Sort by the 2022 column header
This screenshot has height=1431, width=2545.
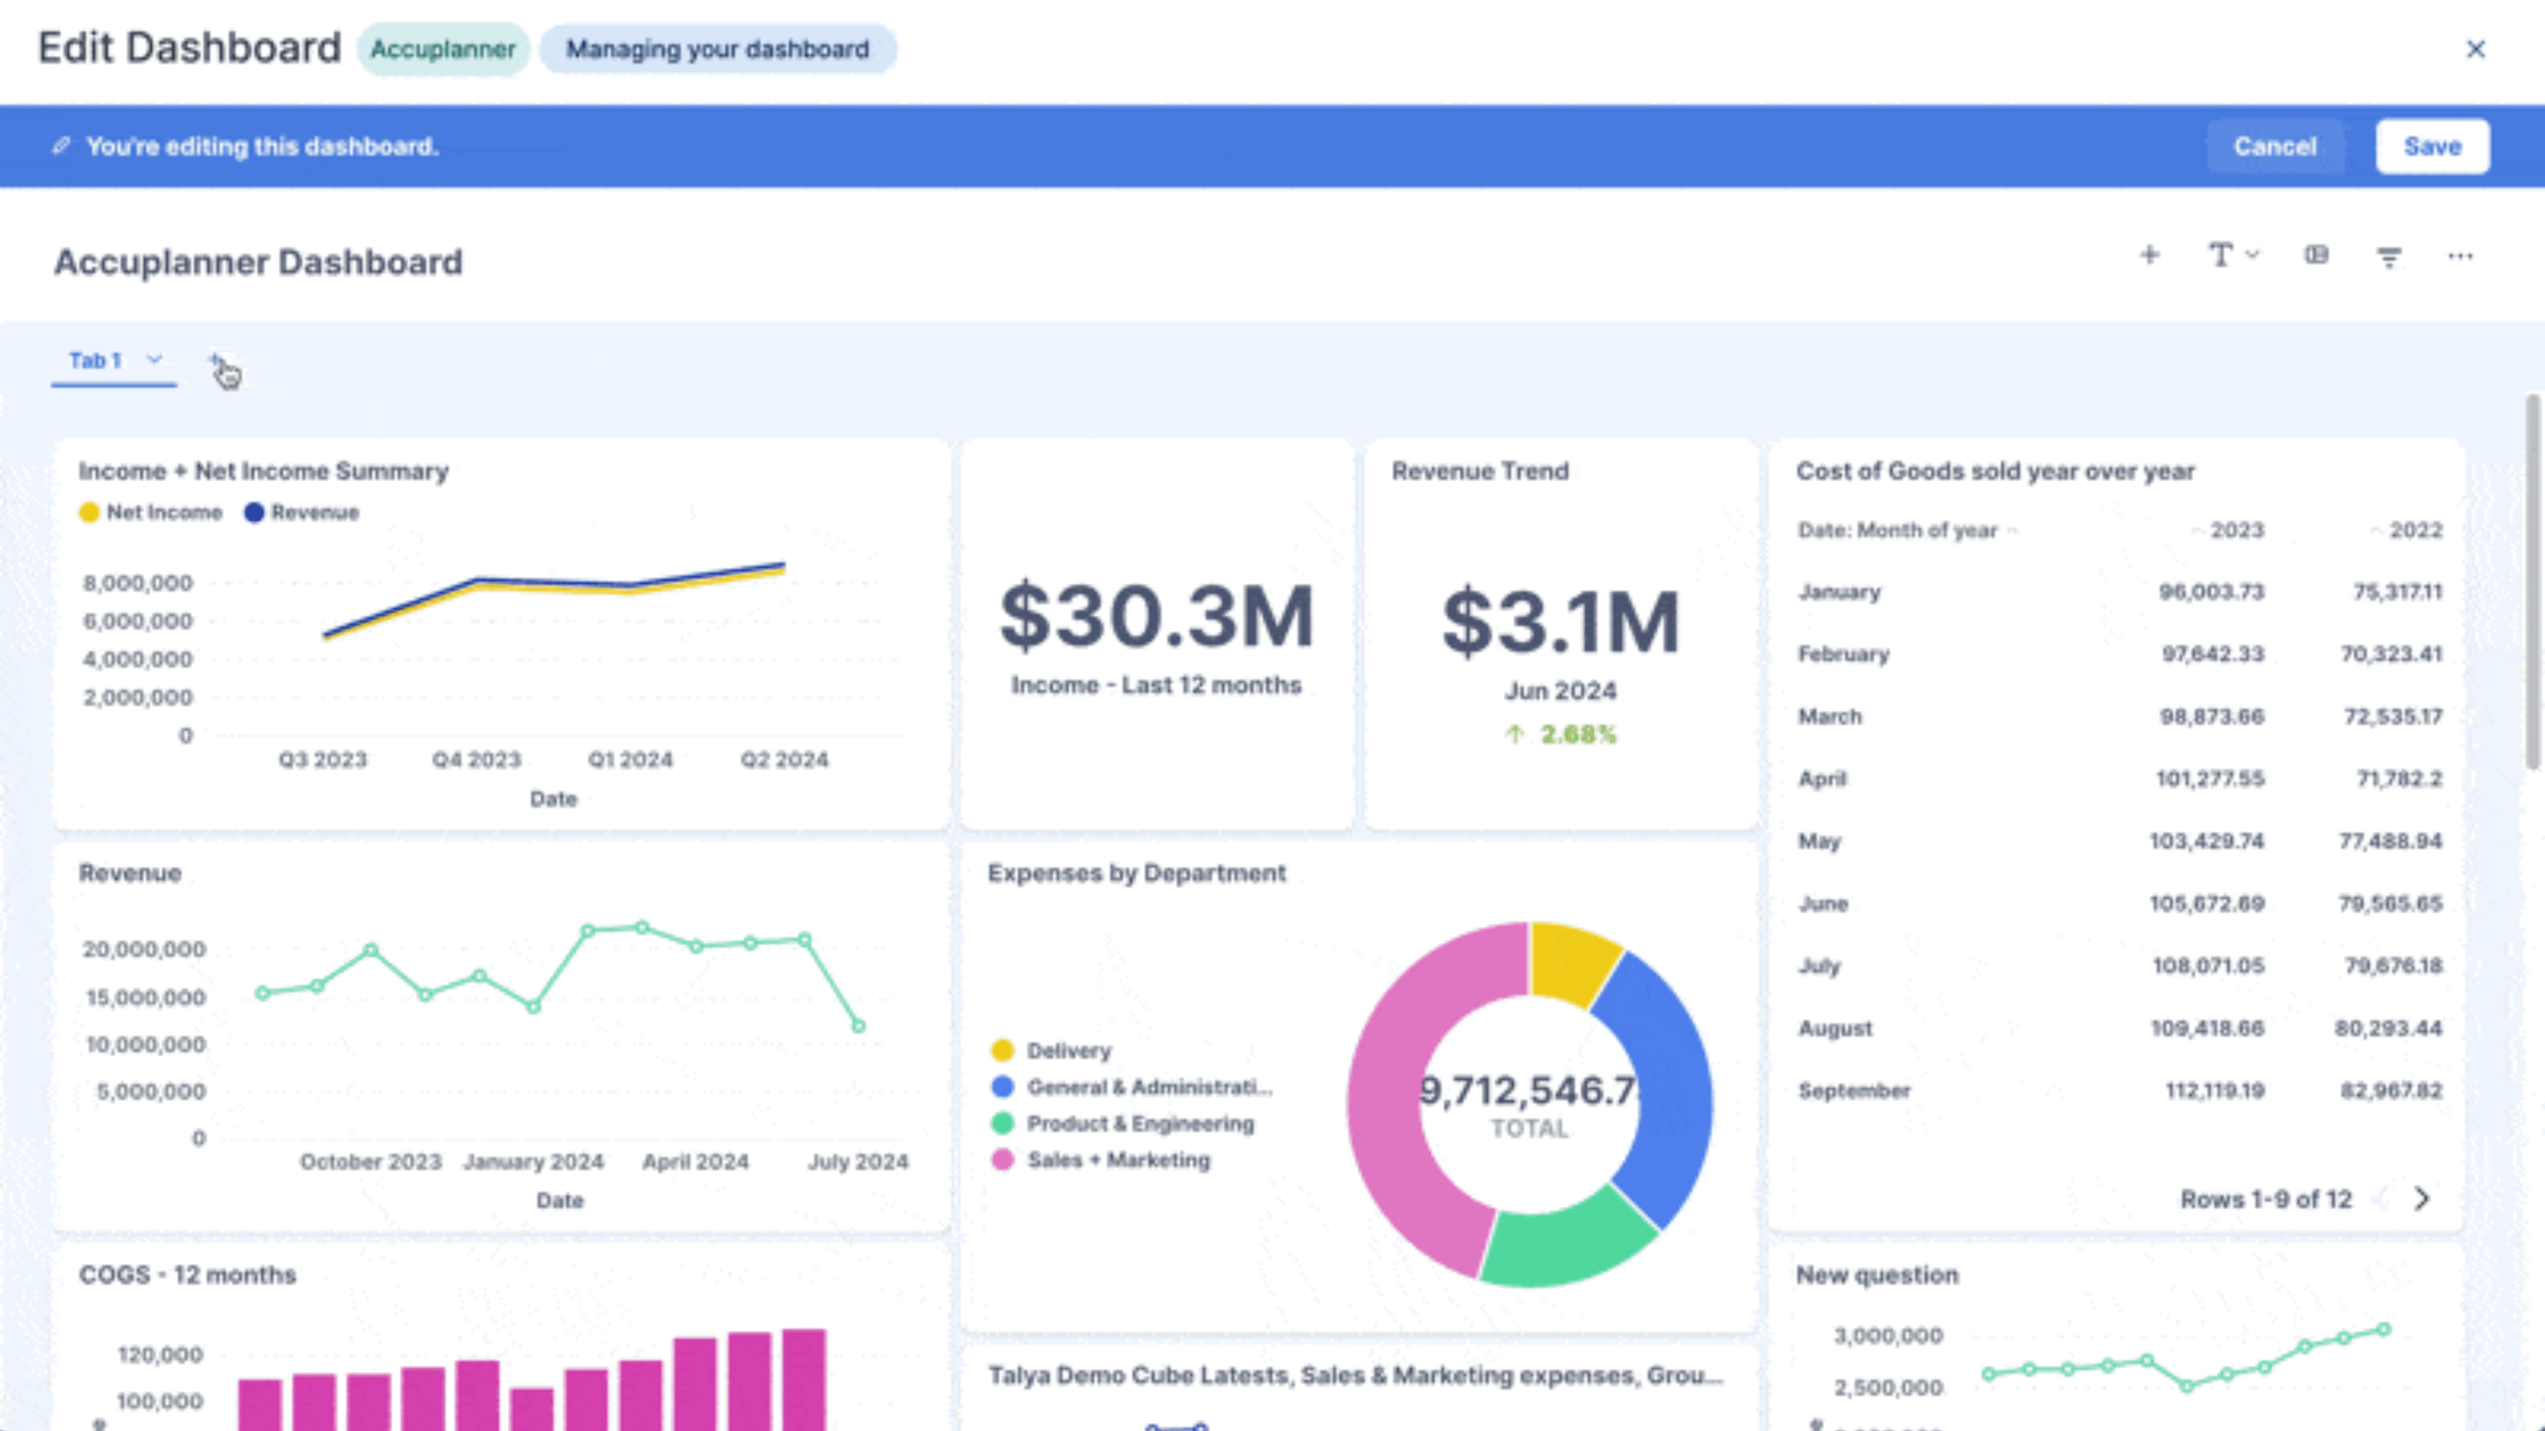(x=2414, y=530)
